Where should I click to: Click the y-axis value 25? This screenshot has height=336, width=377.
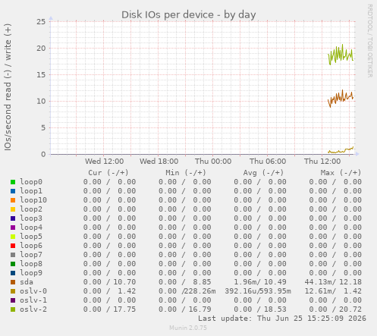tap(41, 22)
